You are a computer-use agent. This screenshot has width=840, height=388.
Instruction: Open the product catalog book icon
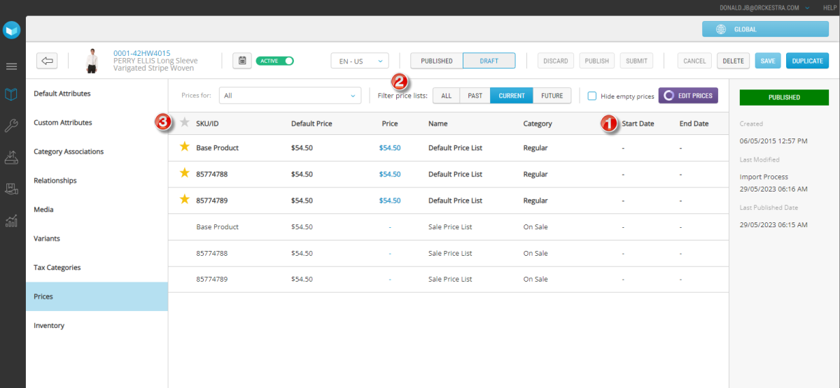[x=12, y=94]
